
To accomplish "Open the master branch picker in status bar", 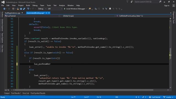I will point(168,97).
